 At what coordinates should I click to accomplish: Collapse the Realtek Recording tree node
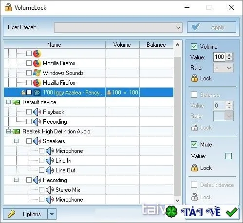coord(16,180)
